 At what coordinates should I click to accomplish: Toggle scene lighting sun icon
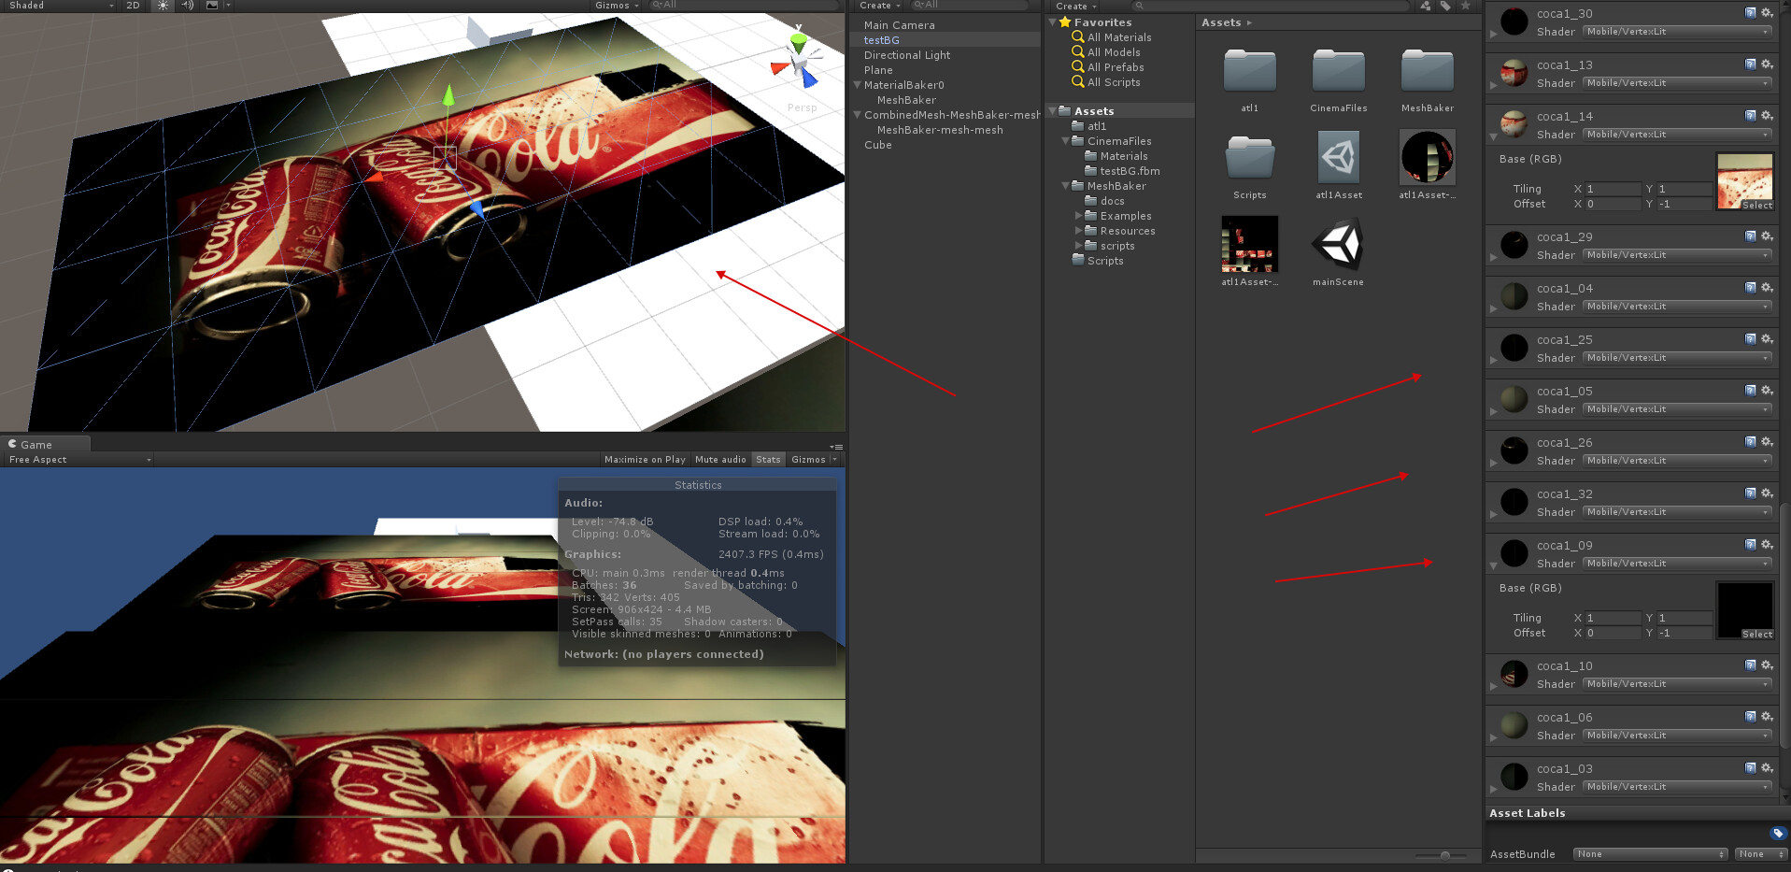[x=162, y=6]
